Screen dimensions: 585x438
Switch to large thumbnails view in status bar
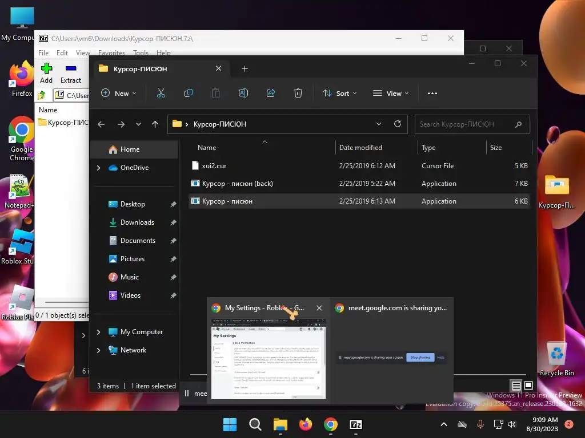click(528, 386)
